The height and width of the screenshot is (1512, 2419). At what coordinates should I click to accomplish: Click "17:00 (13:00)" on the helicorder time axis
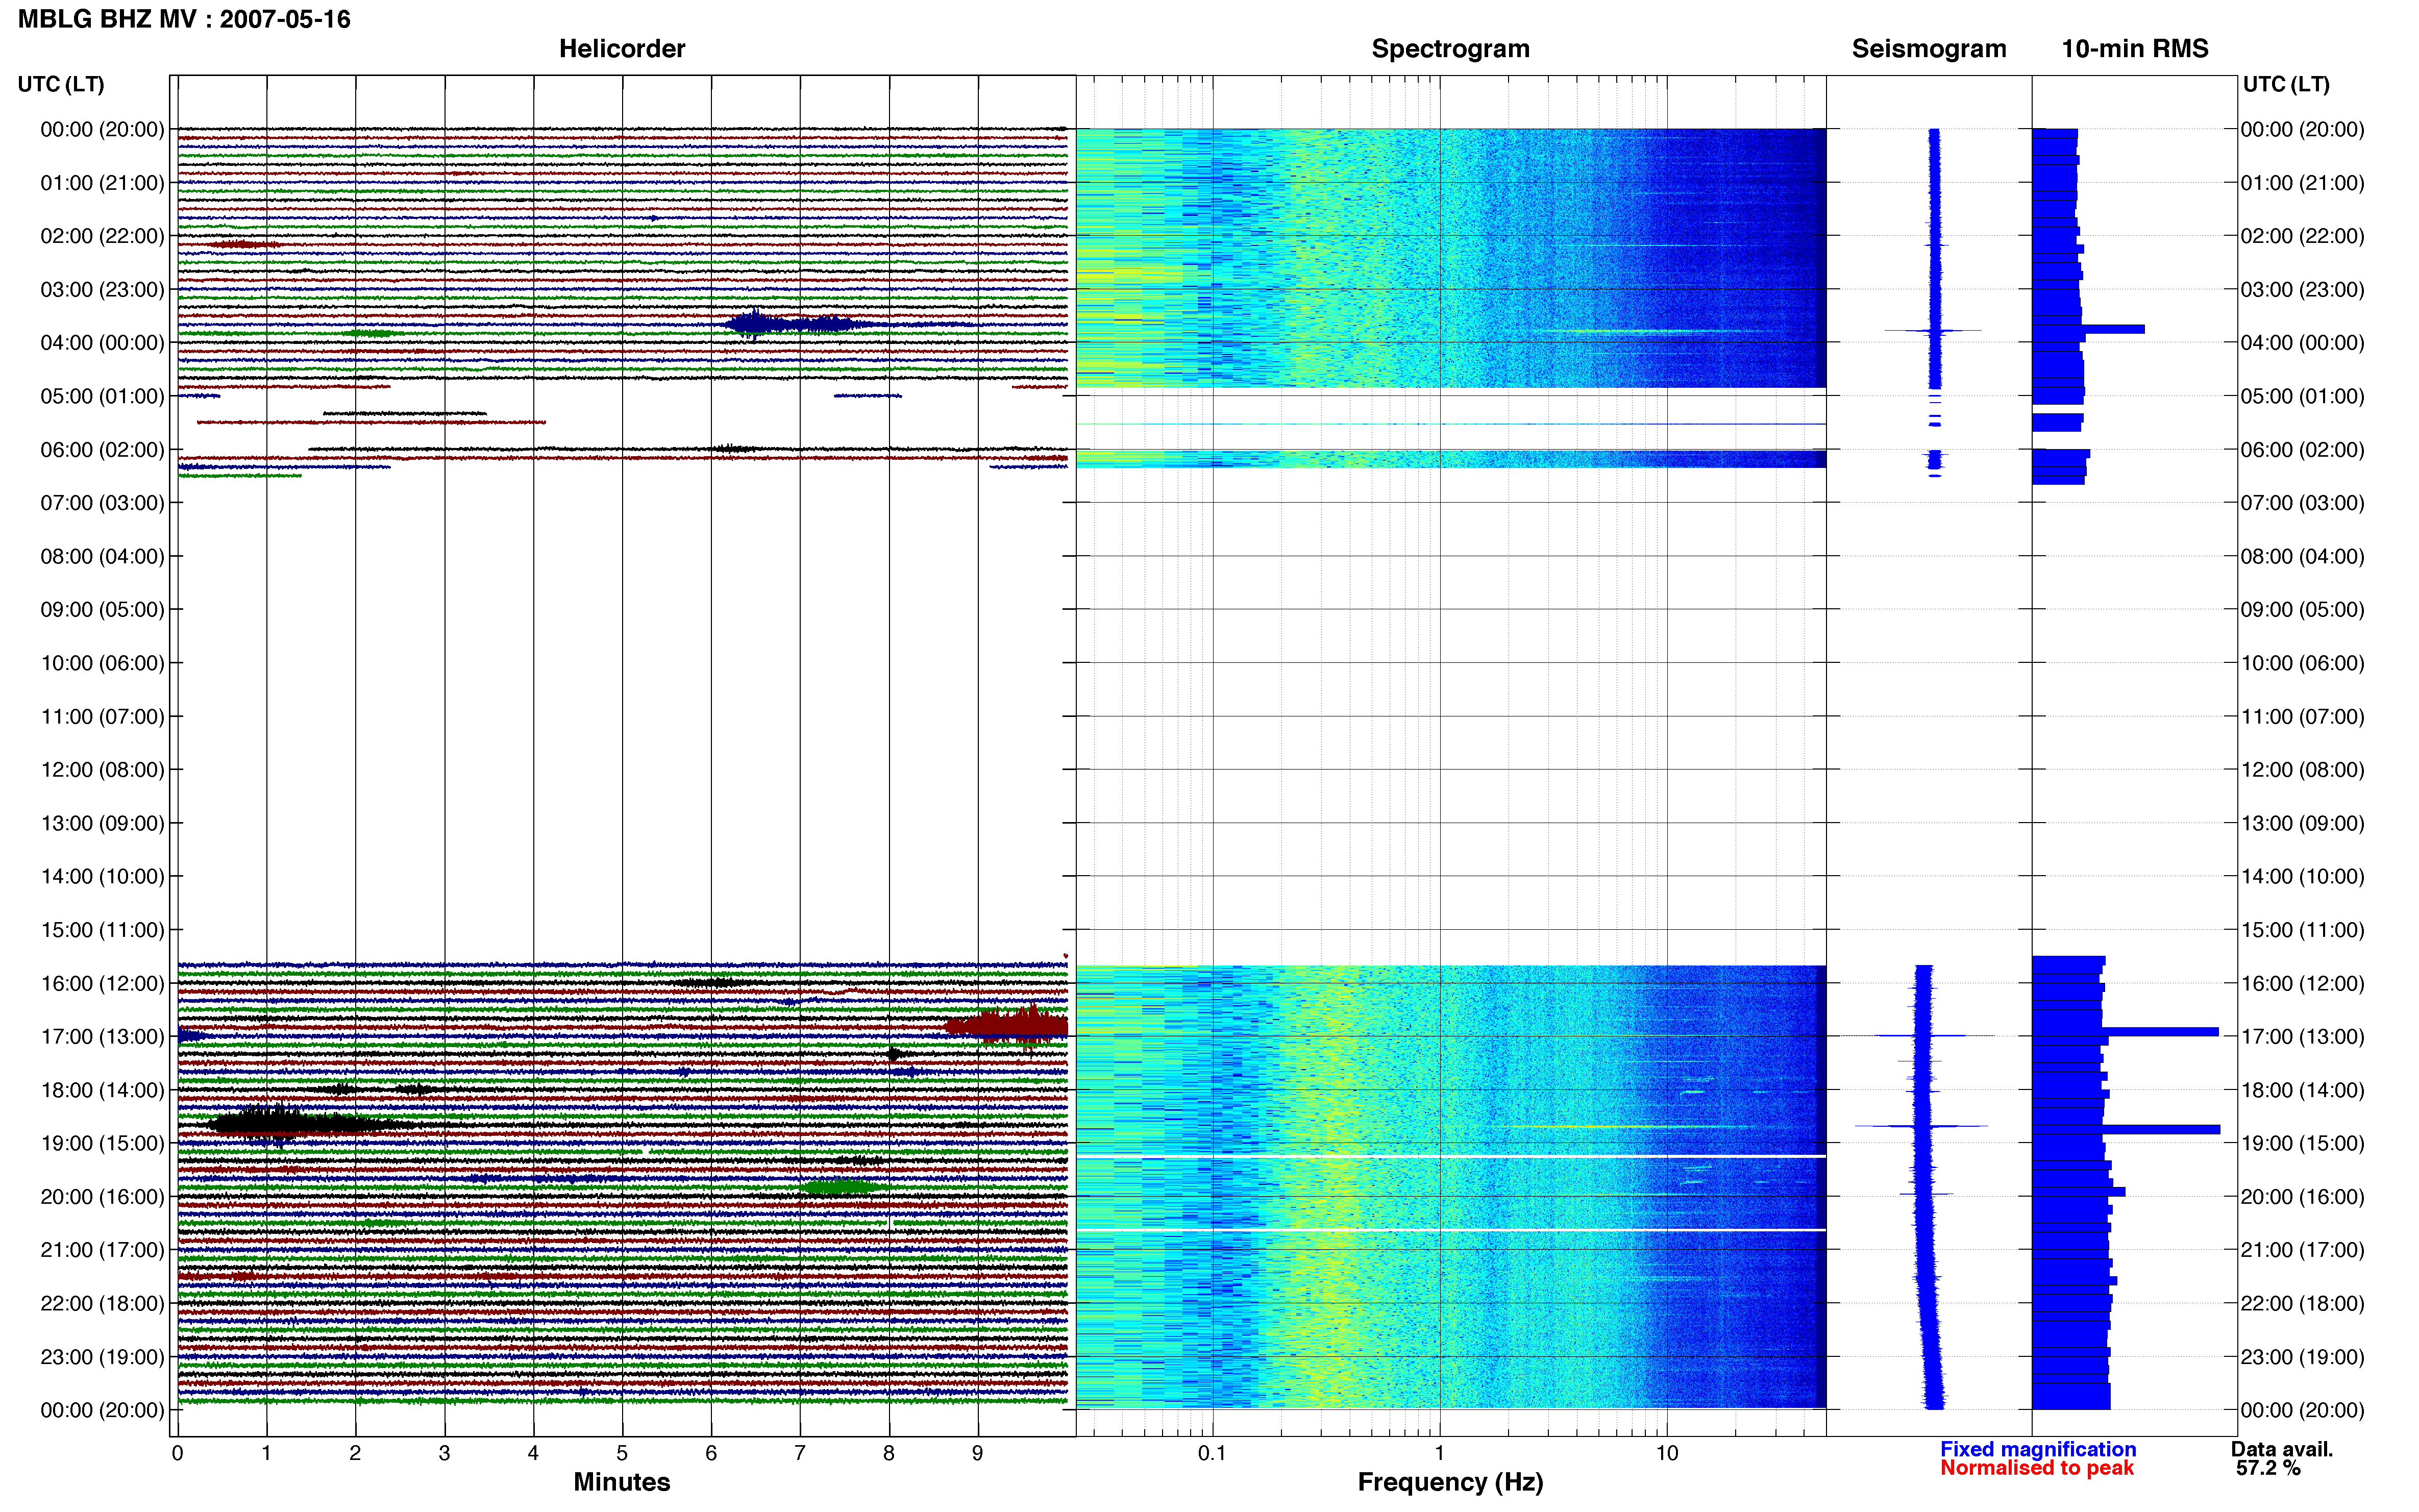point(102,1037)
